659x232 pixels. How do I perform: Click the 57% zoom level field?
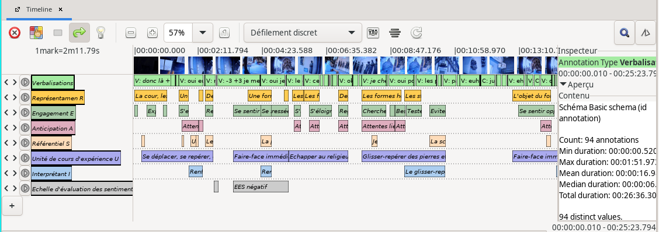178,33
